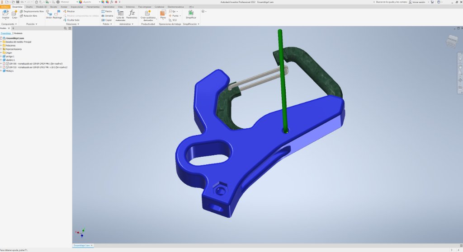Click Crear sustitutos derivados
The height and width of the screenshot is (252, 463).
tap(148, 15)
